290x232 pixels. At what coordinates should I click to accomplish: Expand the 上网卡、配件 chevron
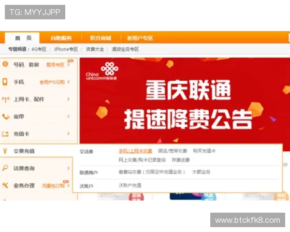(69, 99)
